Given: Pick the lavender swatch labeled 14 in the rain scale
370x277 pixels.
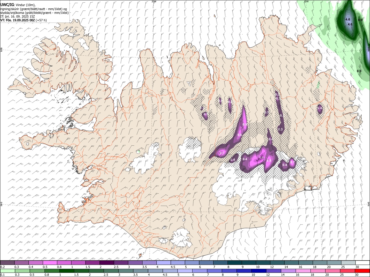Looking at the screenshot, I should click(288, 271).
